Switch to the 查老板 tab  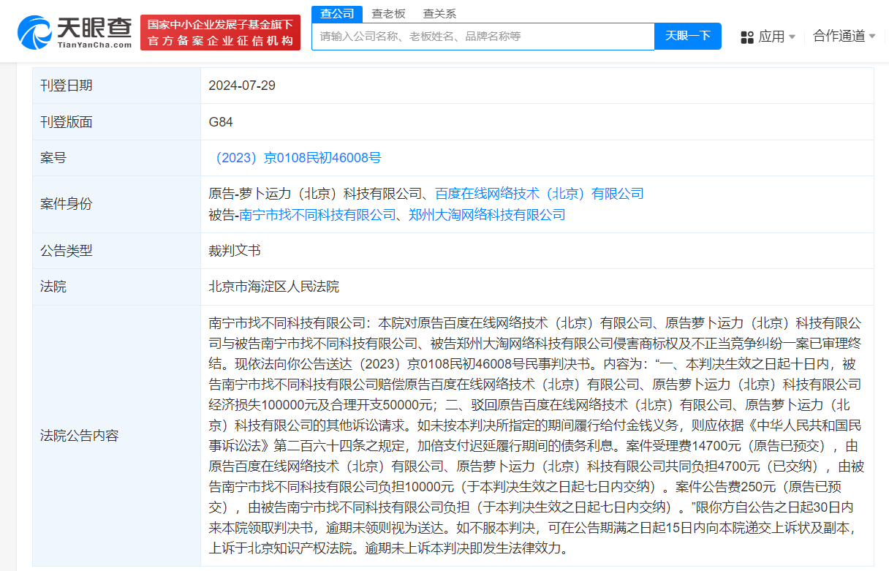tap(388, 13)
